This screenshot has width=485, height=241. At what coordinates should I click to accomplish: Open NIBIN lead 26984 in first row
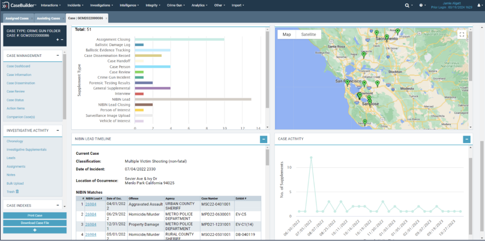click(x=91, y=204)
